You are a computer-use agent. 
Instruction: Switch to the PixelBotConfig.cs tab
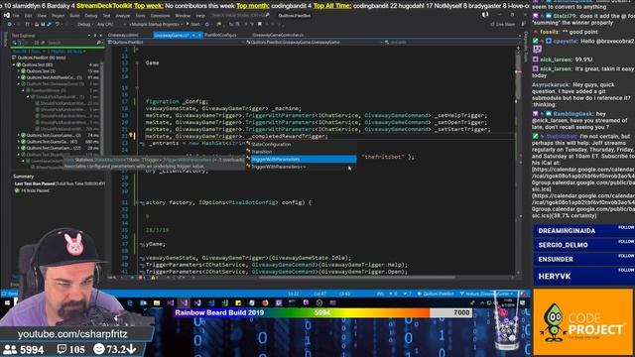220,36
